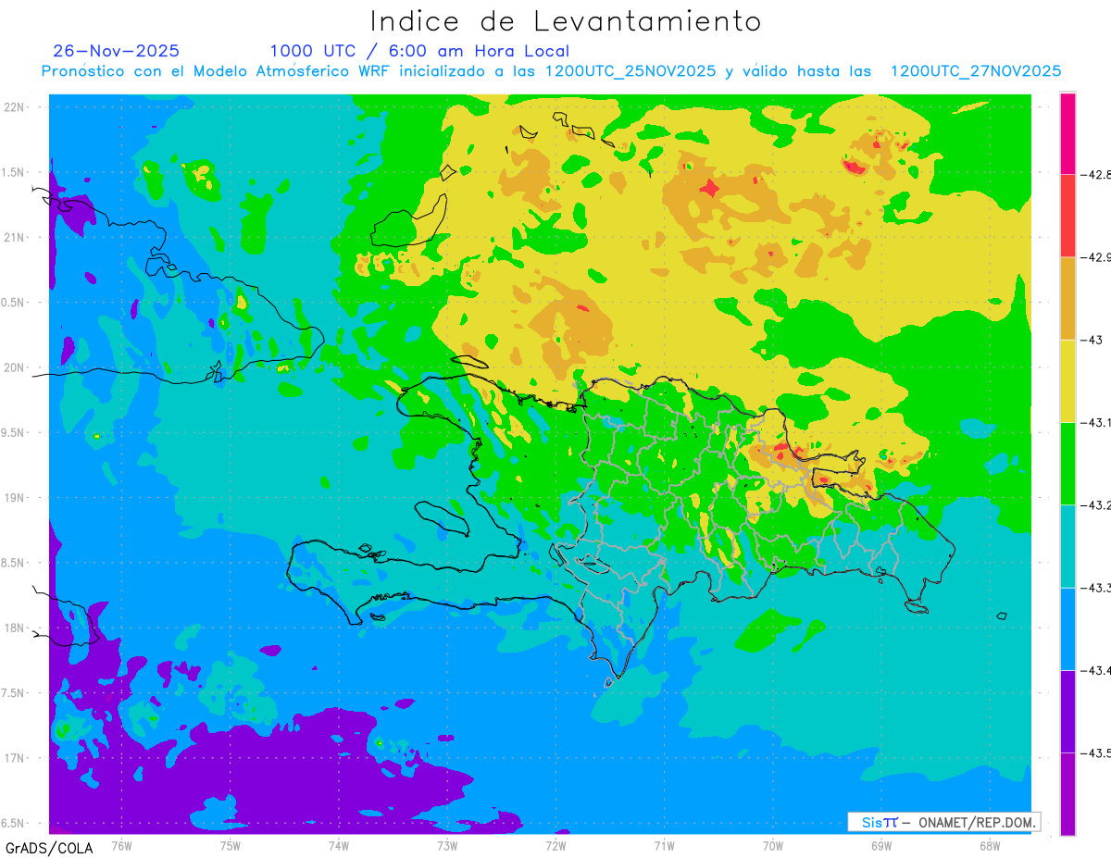Click the longitude label '76W'
Screen dimensions: 1111x858
(121, 845)
